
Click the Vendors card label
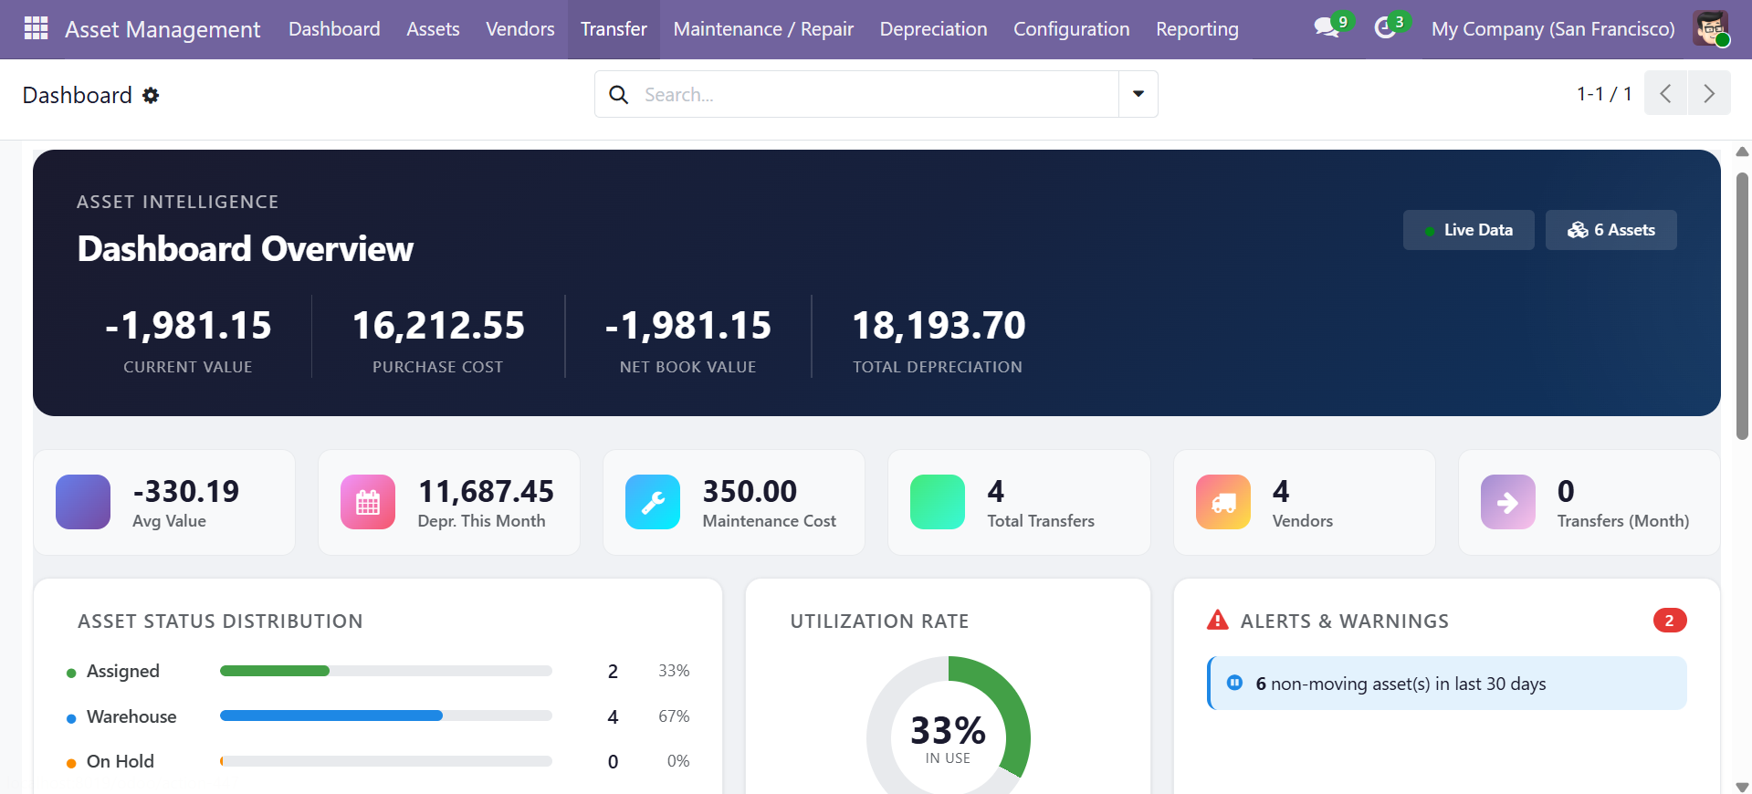point(1303,521)
